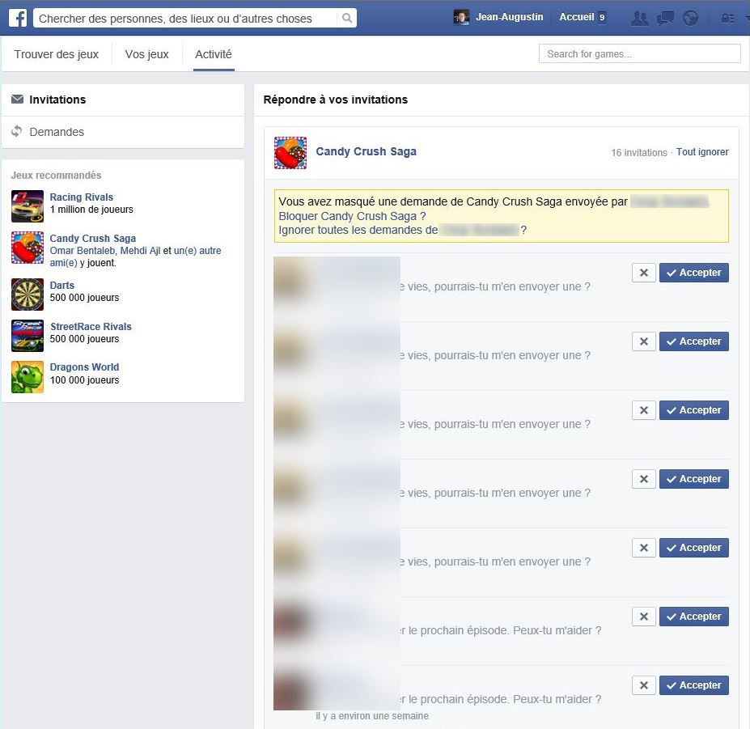Click the envelope icon beside Invitations
750x729 pixels.
click(17, 99)
